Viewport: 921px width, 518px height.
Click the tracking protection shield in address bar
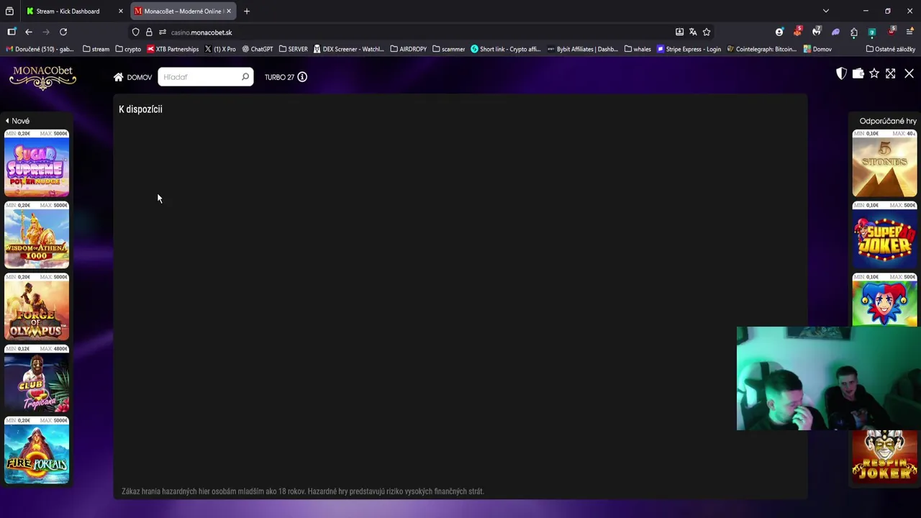point(135,32)
